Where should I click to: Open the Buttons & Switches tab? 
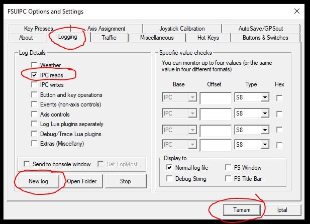[265, 38]
